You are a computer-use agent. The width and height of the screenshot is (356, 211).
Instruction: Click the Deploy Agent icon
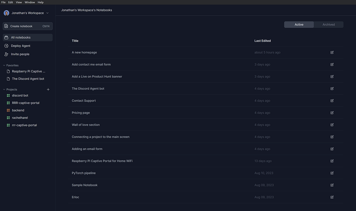[x=6, y=46]
